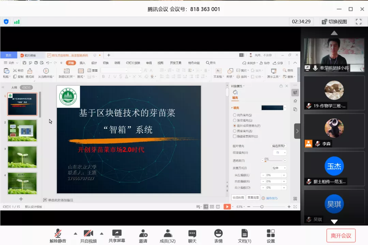Open the 插入 ribbon tab
This screenshot has height=245, width=368.
click(82, 63)
